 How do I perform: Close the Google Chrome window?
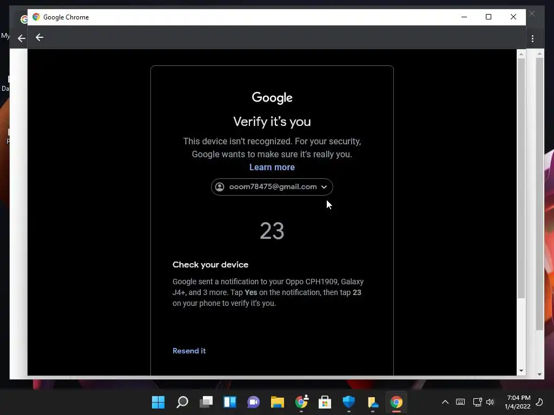click(513, 17)
